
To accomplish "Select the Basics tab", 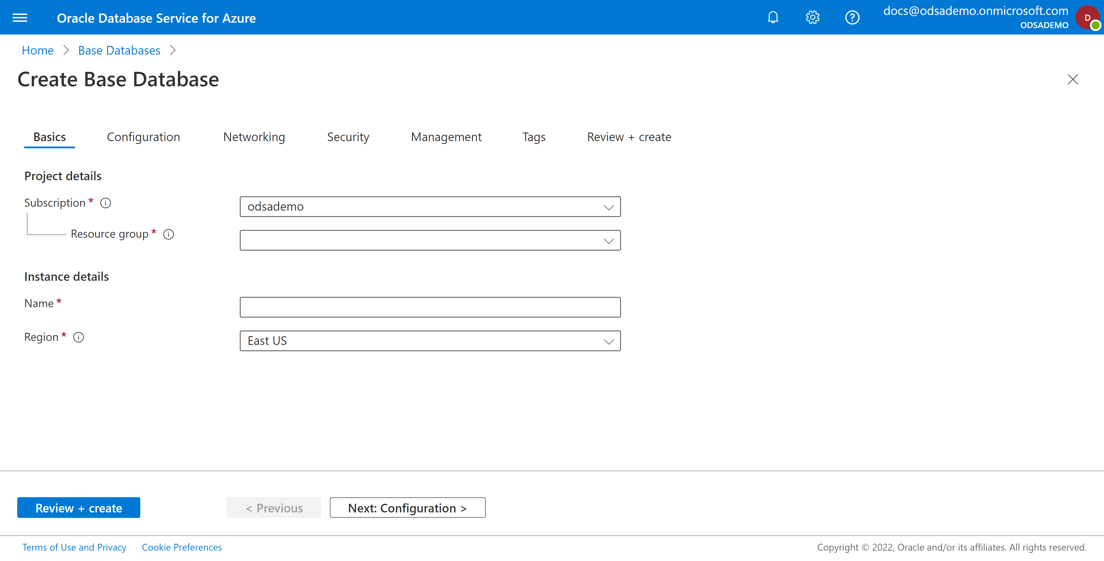I will tap(49, 137).
